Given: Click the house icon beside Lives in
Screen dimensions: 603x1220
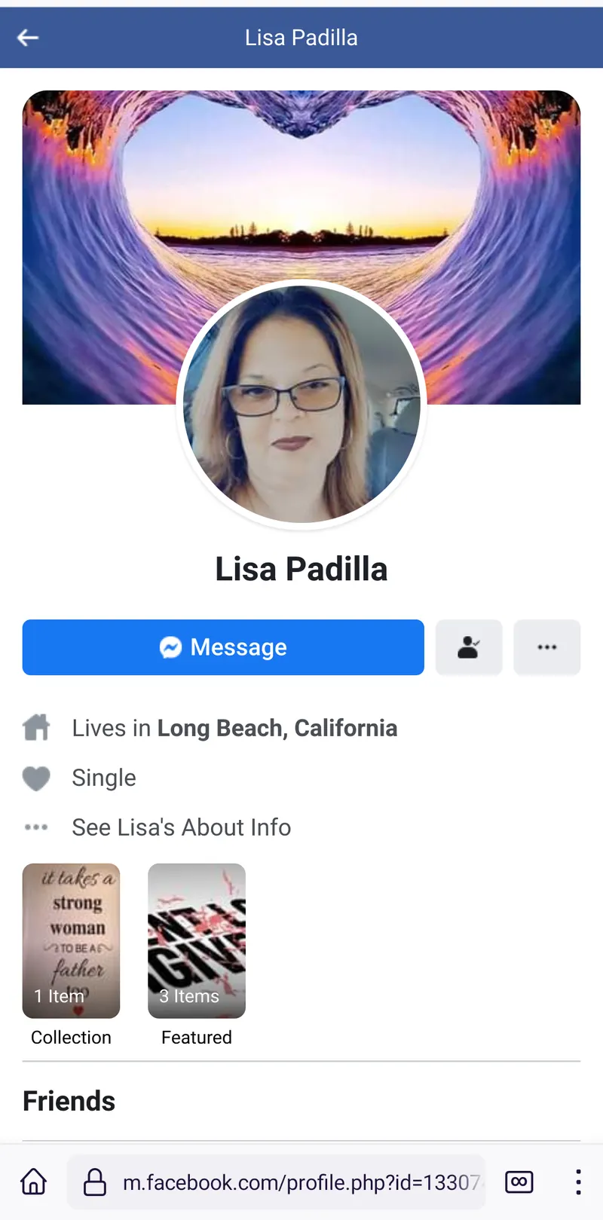Looking at the screenshot, I should tap(36, 728).
